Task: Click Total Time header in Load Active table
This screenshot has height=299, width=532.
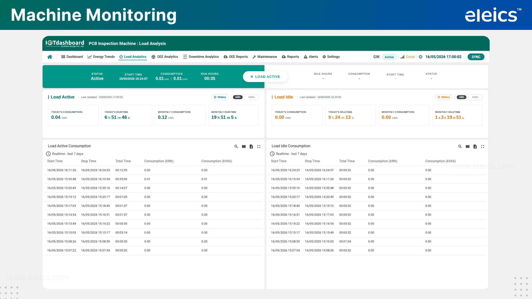Action: pyautogui.click(x=123, y=161)
